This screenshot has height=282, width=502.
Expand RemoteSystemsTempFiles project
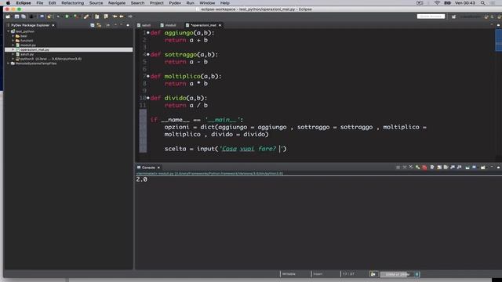click(x=9, y=63)
